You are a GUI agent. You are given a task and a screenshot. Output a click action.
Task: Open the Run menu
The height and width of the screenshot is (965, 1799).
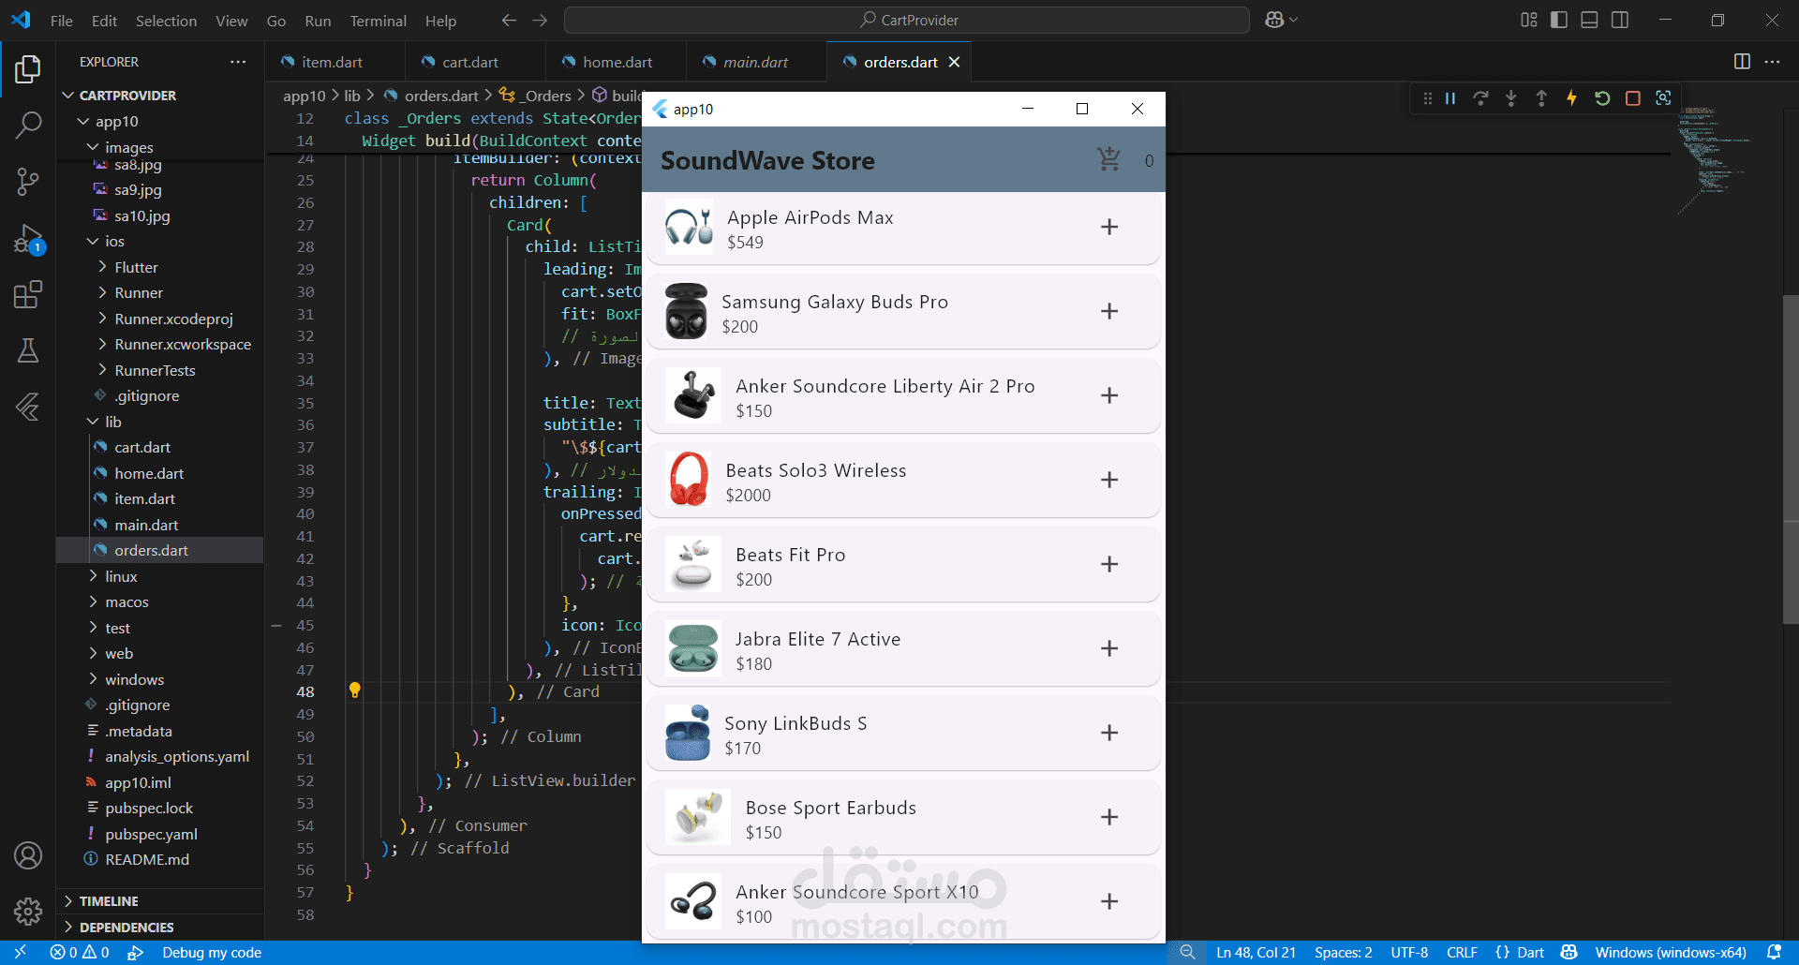point(318,21)
